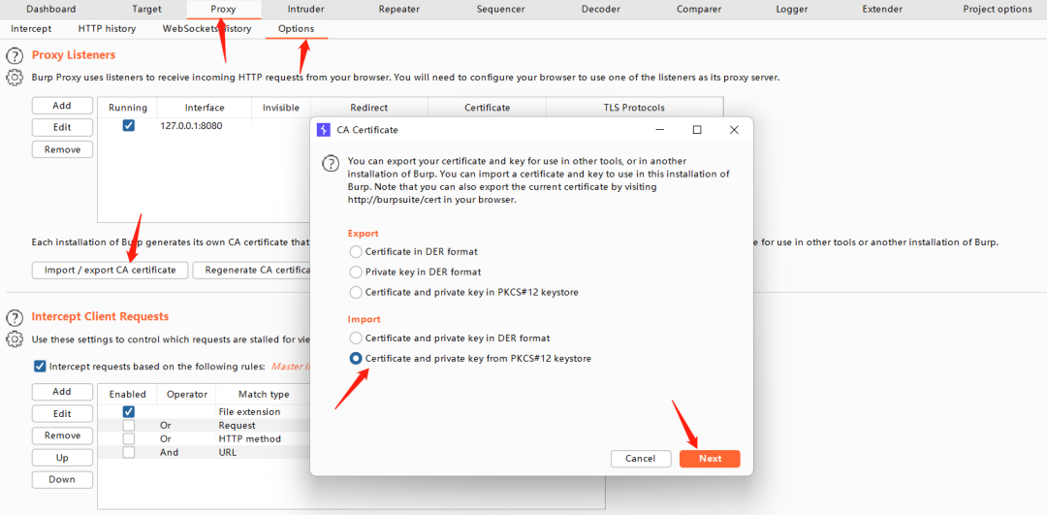Open the Extender tab
The image size is (1047, 515).
(x=882, y=10)
